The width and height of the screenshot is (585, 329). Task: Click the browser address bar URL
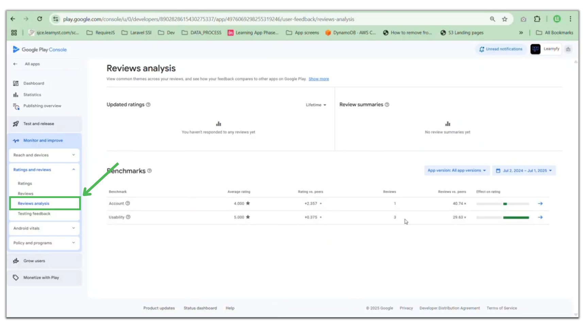tap(208, 19)
